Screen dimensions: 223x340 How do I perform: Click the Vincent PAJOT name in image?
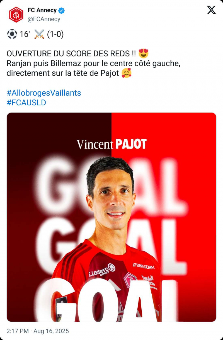tap(111, 144)
